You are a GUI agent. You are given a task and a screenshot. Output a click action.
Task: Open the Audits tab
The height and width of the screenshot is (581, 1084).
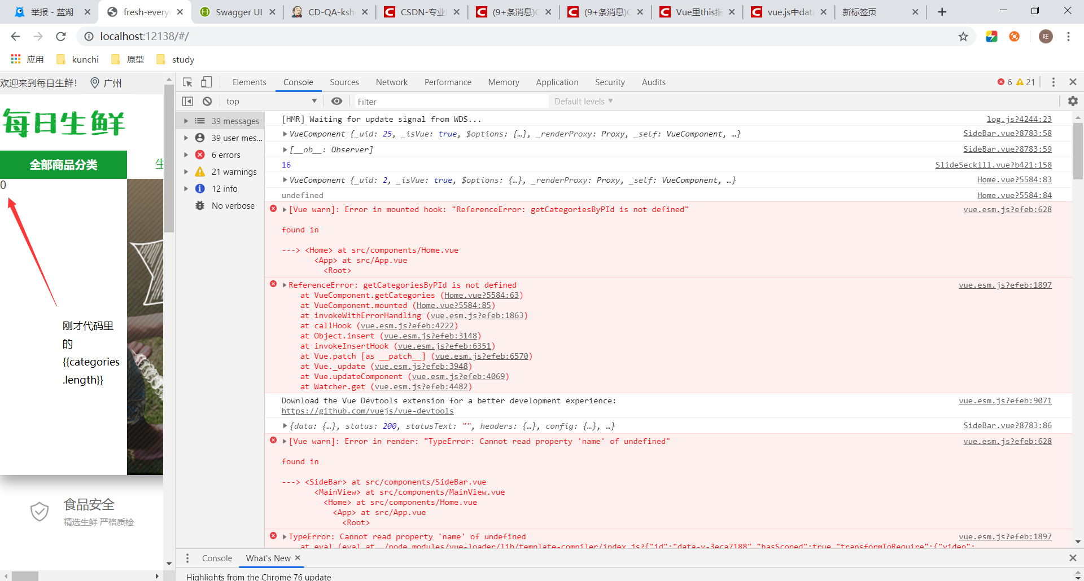654,82
